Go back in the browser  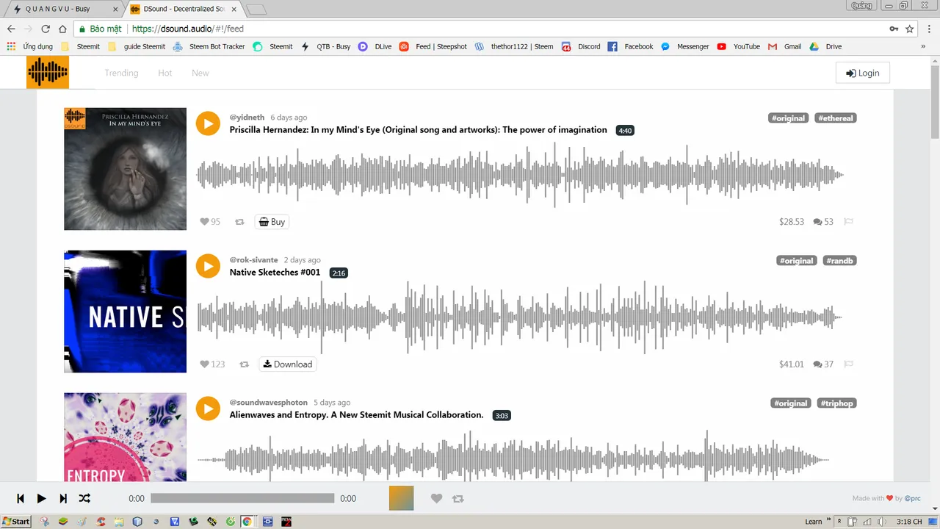pyautogui.click(x=11, y=29)
